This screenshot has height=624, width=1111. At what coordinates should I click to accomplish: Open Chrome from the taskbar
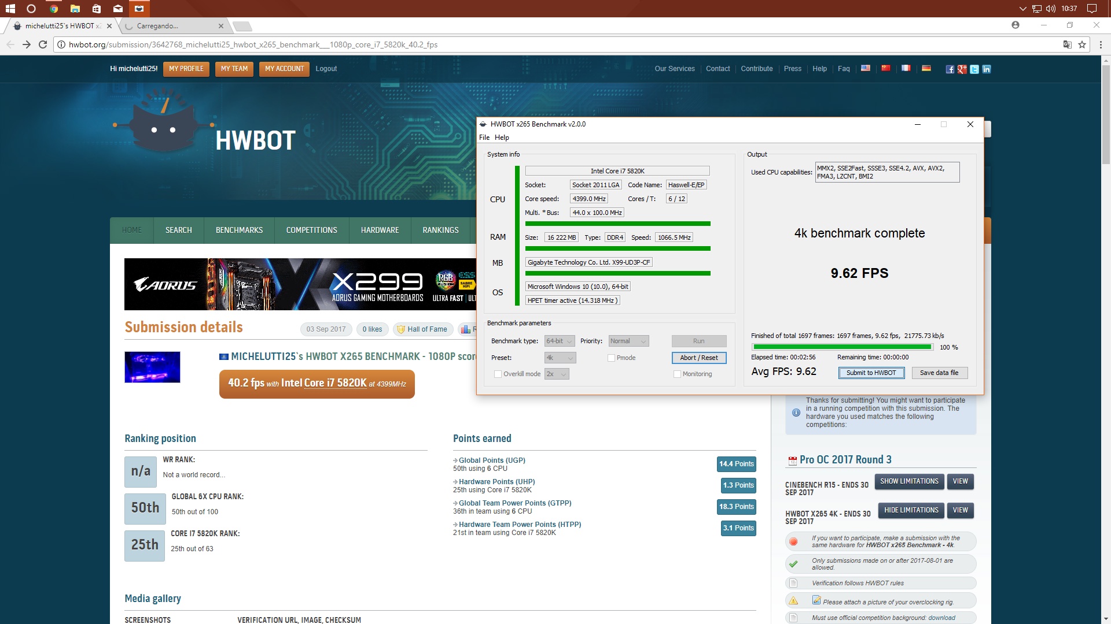(54, 9)
